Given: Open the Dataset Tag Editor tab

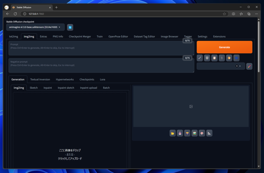Looking at the screenshot, I should (x=144, y=37).
